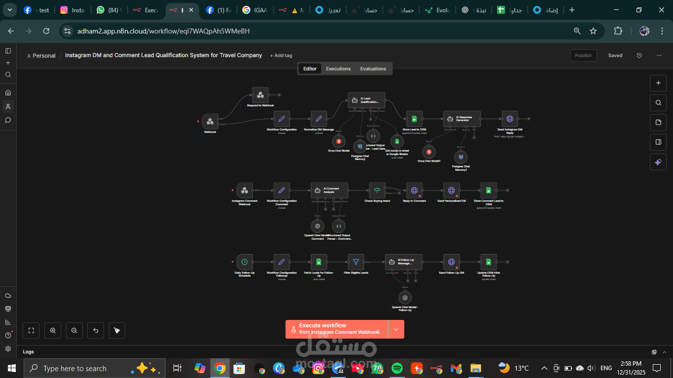The width and height of the screenshot is (673, 378).
Task: Open the Normalize DM Message node
Action: [319, 119]
